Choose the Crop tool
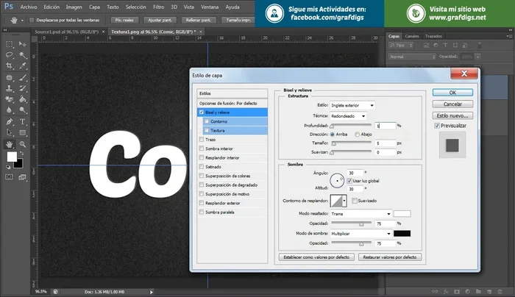This screenshot has width=515, height=297. (10, 66)
